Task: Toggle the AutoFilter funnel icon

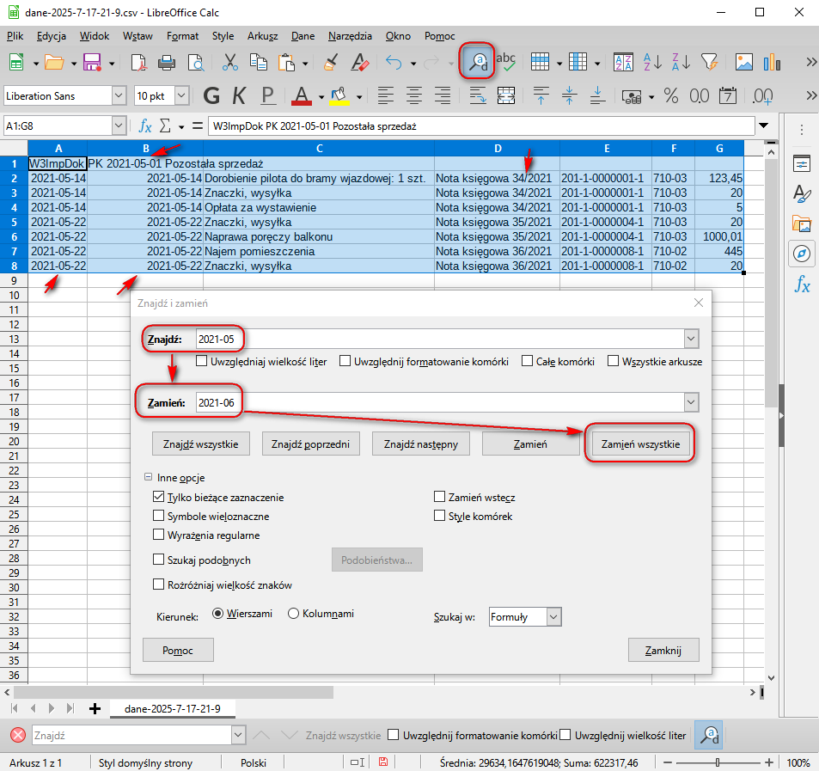Action: tap(709, 62)
